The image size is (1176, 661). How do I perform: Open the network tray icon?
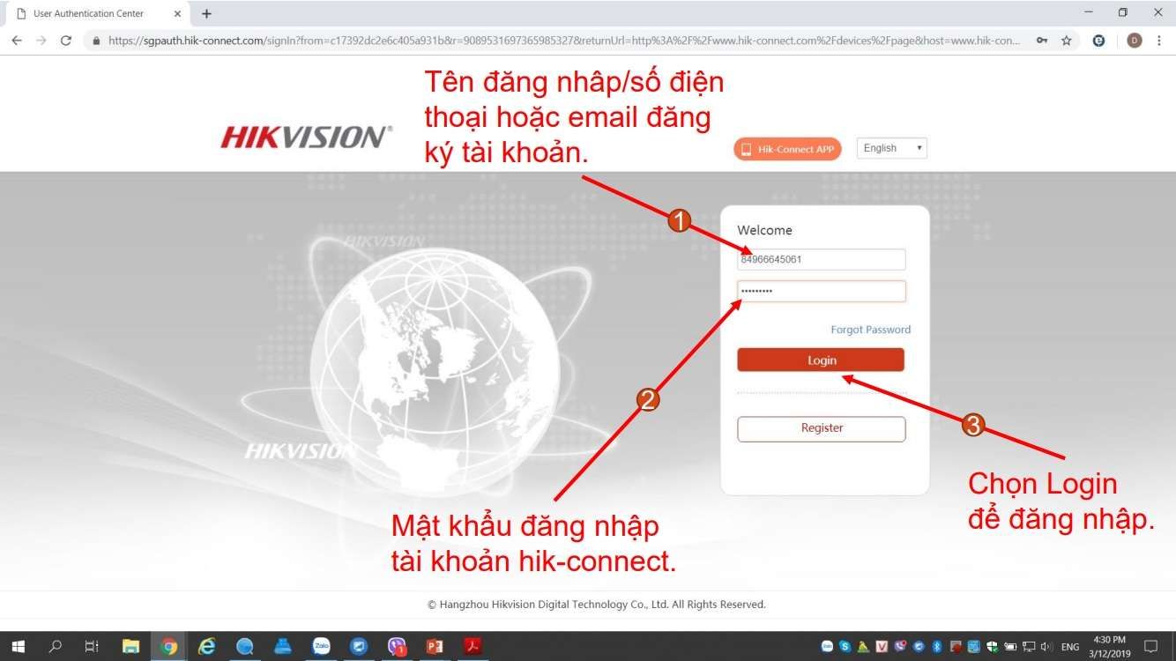pyautogui.click(x=1029, y=646)
